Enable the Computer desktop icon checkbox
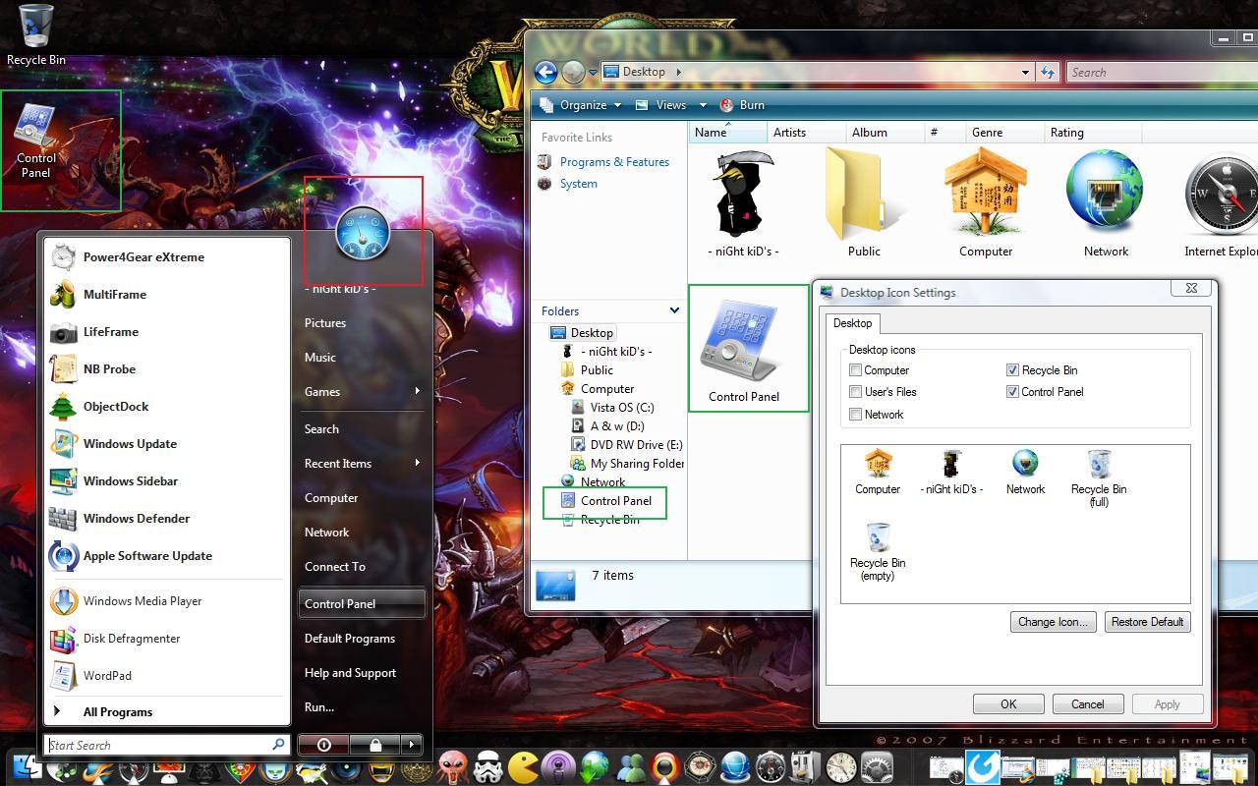The image size is (1258, 786). pos(856,370)
